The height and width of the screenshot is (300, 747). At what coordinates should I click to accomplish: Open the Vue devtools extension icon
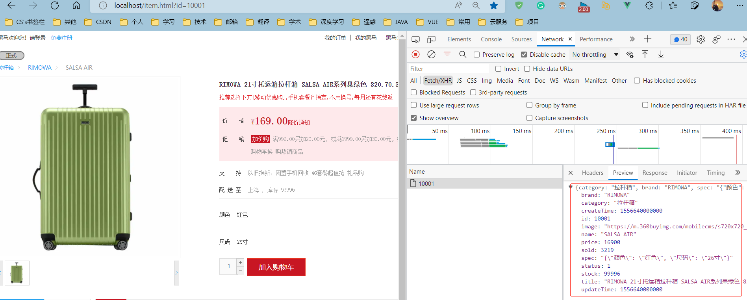pyautogui.click(x=627, y=6)
